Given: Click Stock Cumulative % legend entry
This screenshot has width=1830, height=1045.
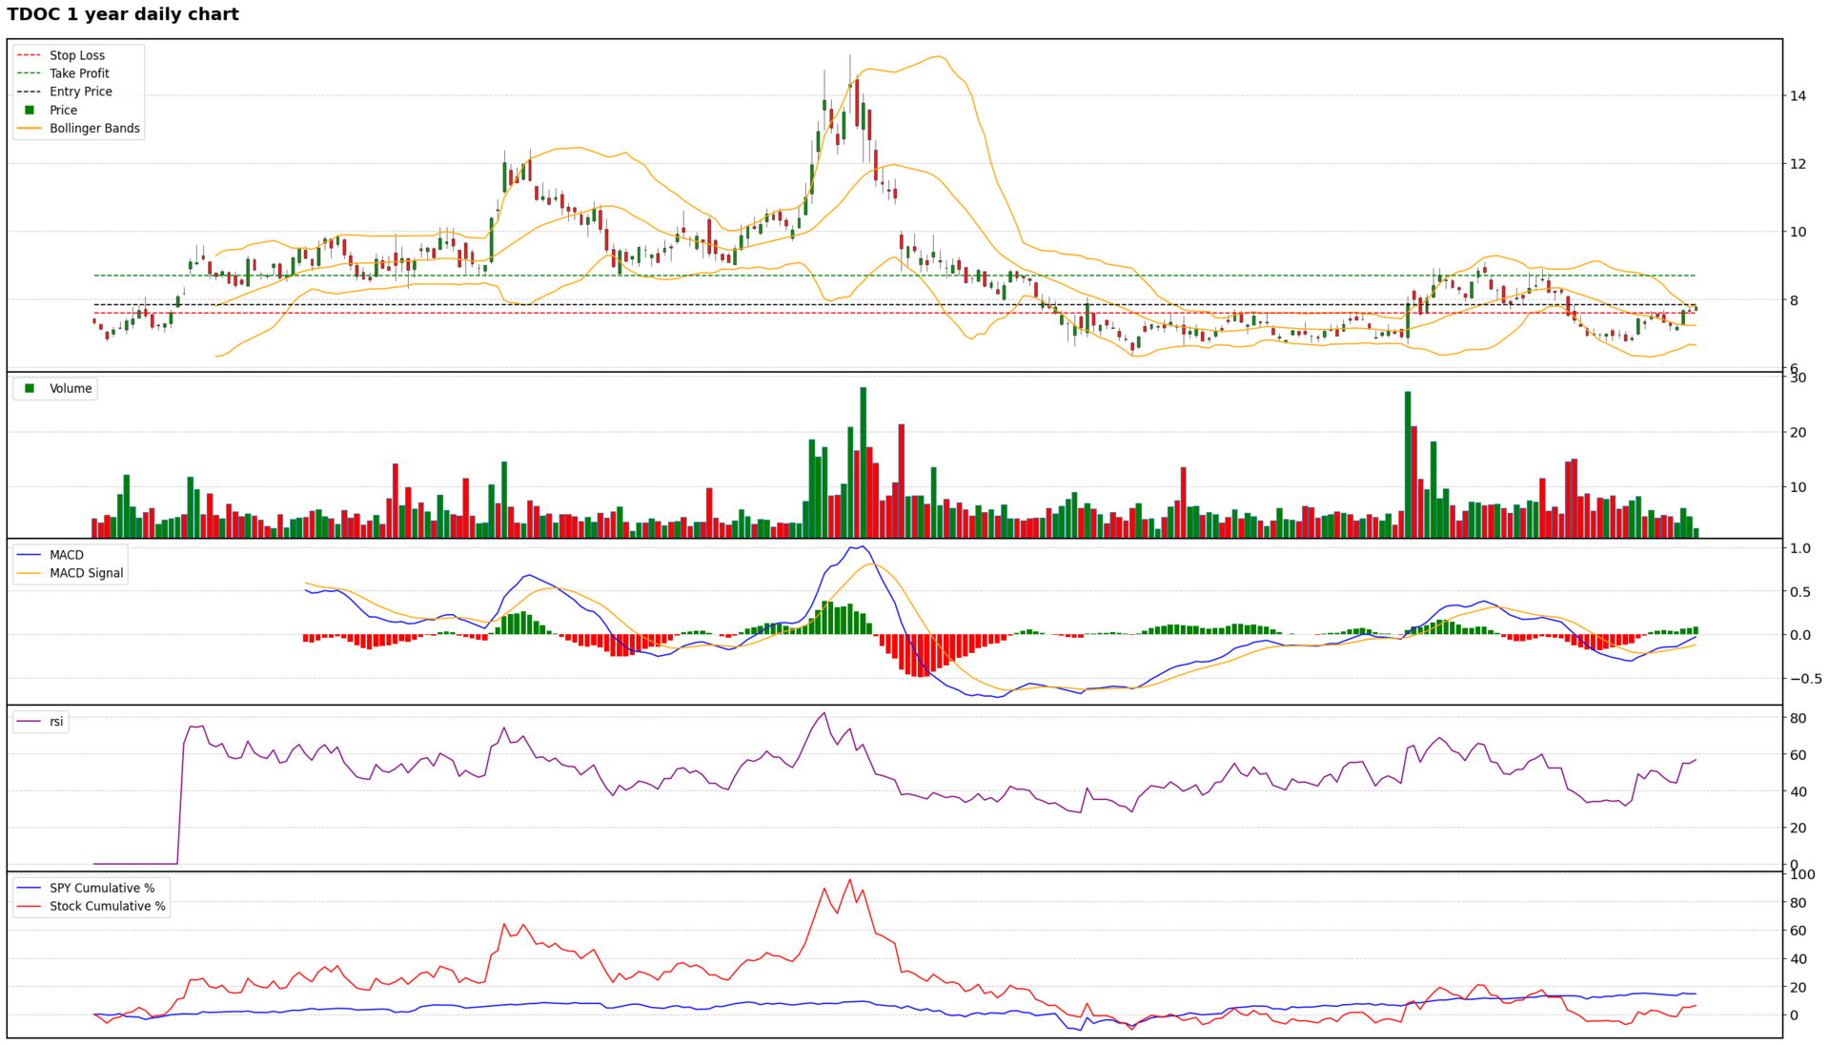Looking at the screenshot, I should pyautogui.click(x=107, y=907).
